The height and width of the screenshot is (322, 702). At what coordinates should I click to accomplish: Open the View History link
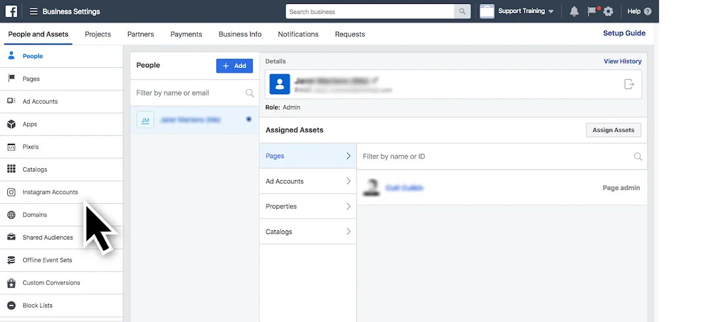click(x=622, y=61)
